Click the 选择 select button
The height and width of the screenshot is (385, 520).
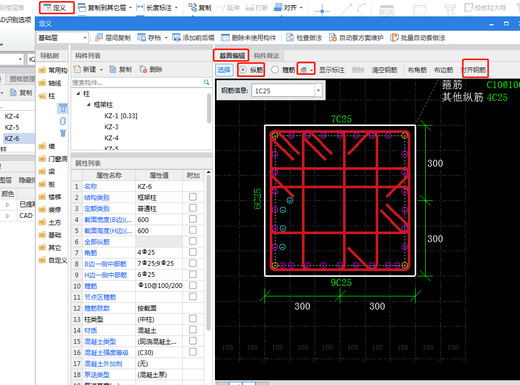[x=224, y=70]
